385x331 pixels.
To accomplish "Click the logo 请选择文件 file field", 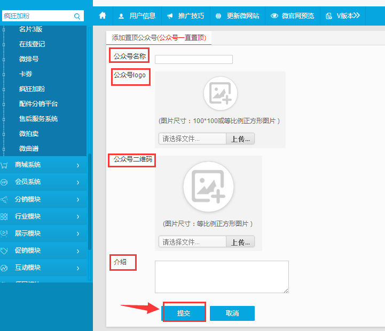I will coord(192,139).
